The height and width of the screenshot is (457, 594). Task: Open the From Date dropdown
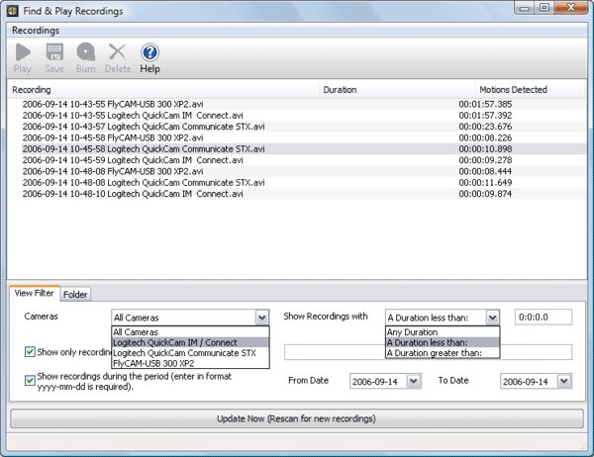[x=414, y=381]
